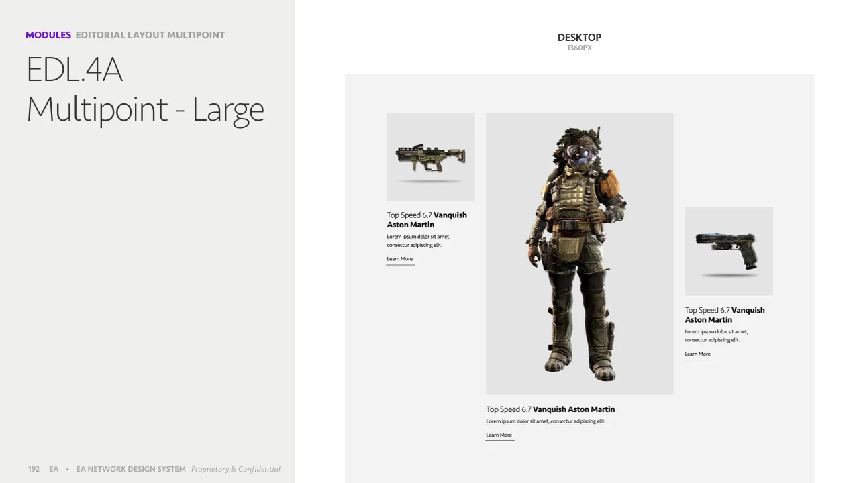The image size is (859, 483).
Task: Click the page number 192
Action: point(34,470)
